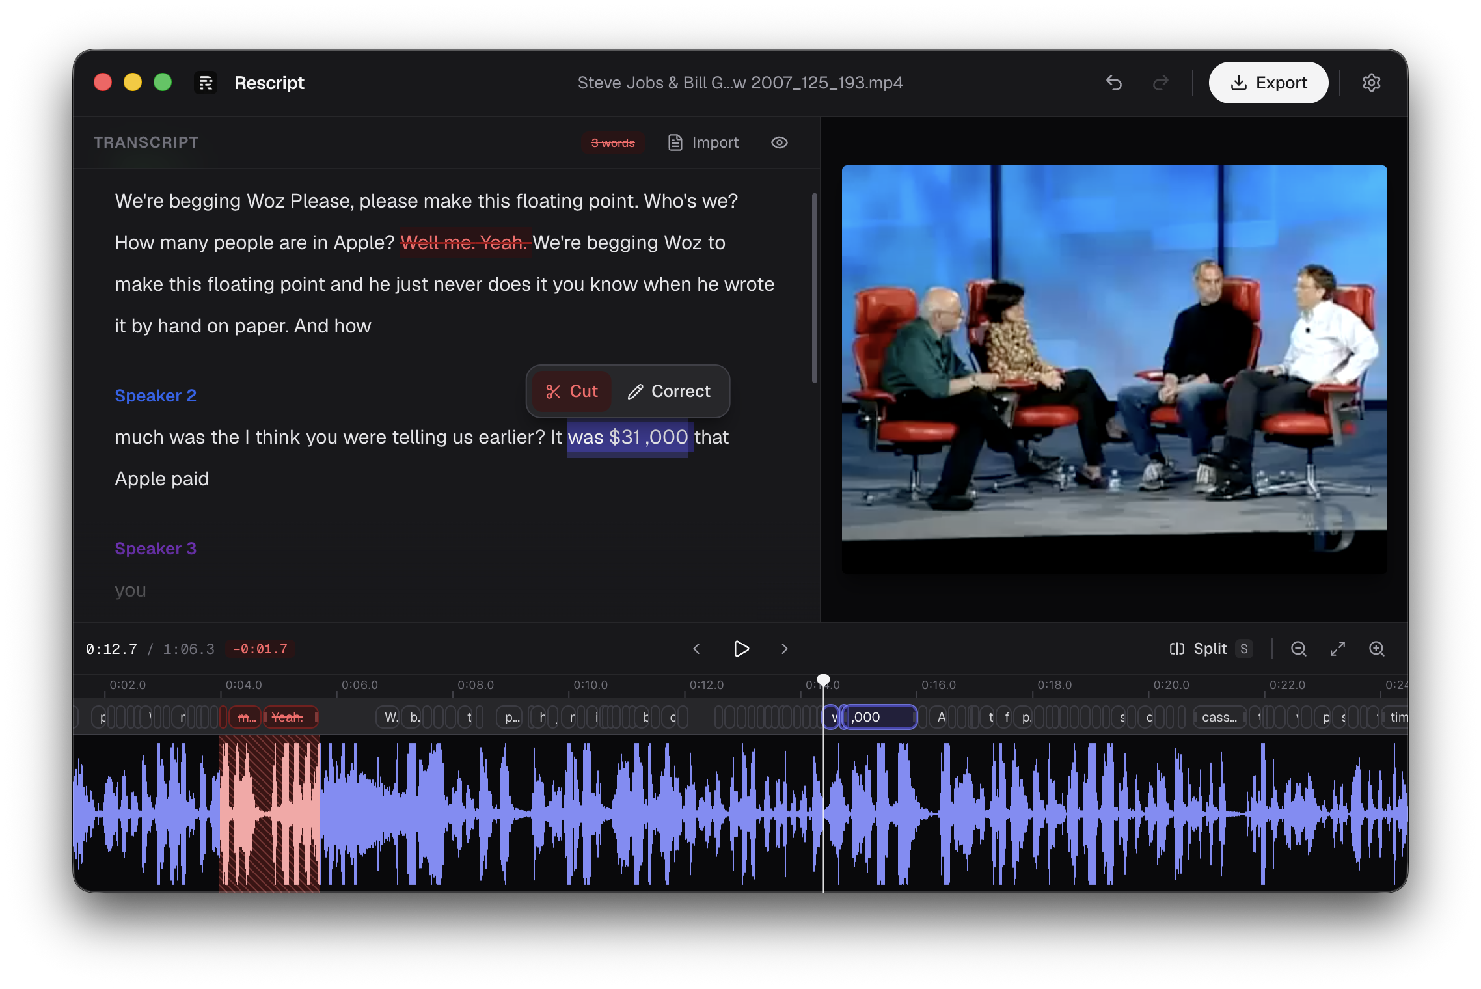The height and width of the screenshot is (989, 1481).
Task: Click the 3 words cut badge
Action: point(612,143)
